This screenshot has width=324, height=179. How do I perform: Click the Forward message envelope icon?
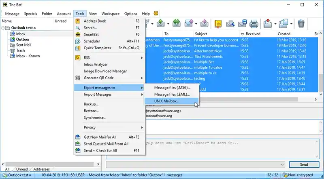pyautogui.click(x=189, y=23)
